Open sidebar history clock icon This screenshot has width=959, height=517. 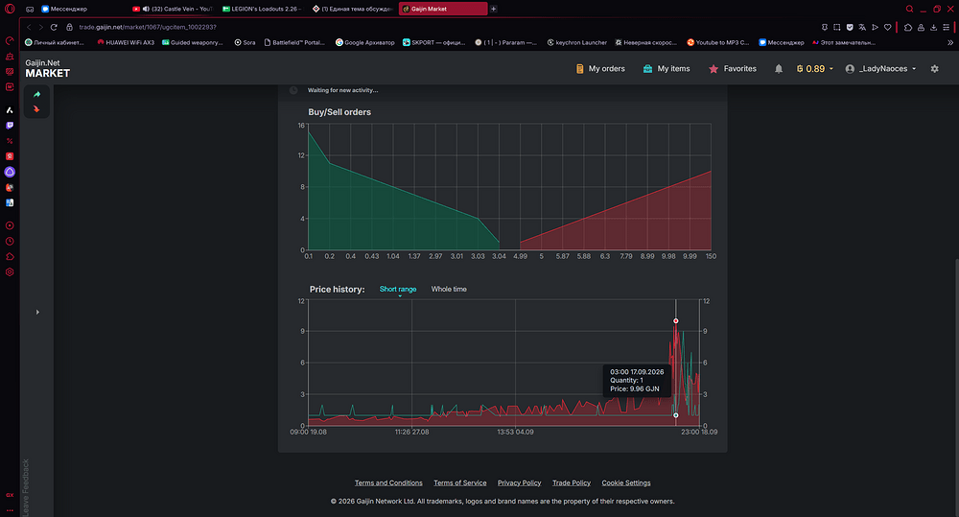pyautogui.click(x=10, y=241)
